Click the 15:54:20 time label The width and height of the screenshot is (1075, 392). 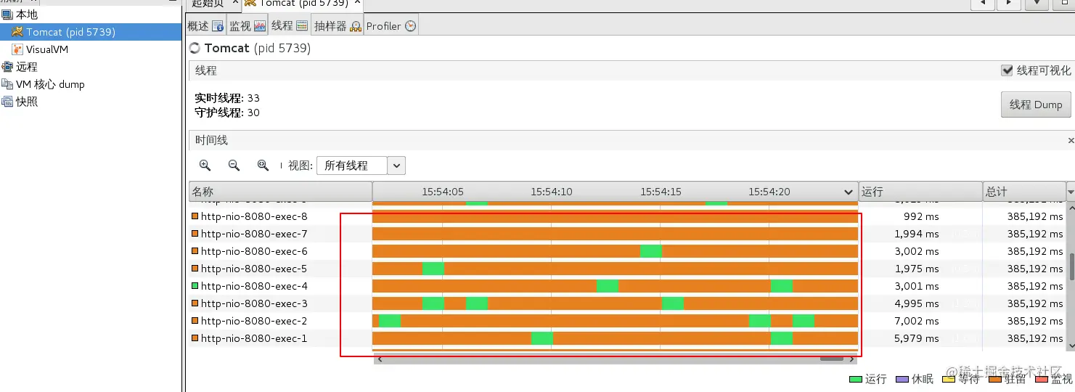(x=769, y=192)
